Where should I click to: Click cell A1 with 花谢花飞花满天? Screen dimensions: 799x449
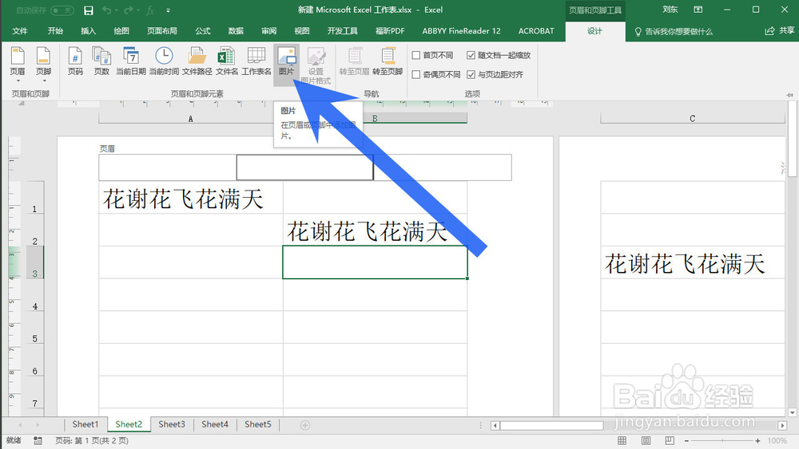pos(191,198)
